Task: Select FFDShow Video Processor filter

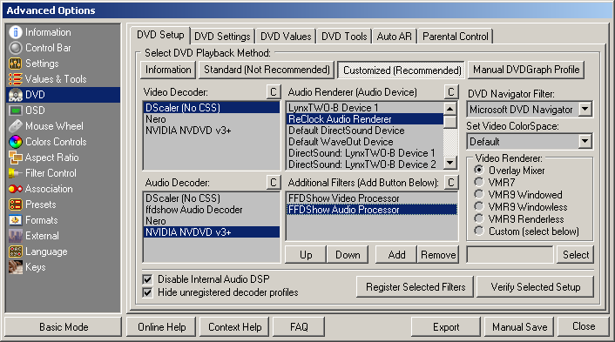Action: point(371,198)
